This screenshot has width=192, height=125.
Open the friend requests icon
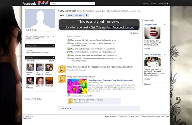39,3
